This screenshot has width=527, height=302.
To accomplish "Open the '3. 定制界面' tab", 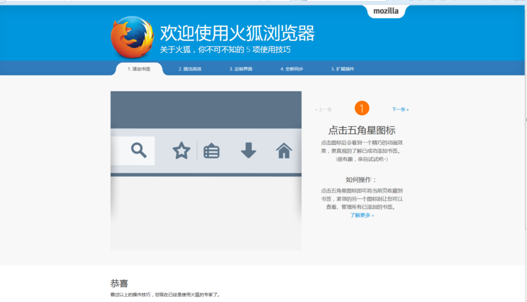I will pyautogui.click(x=241, y=69).
